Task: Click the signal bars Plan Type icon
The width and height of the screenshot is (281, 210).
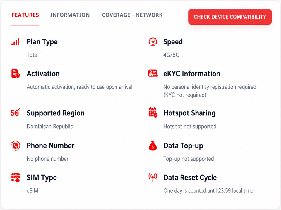Action: coord(16,42)
